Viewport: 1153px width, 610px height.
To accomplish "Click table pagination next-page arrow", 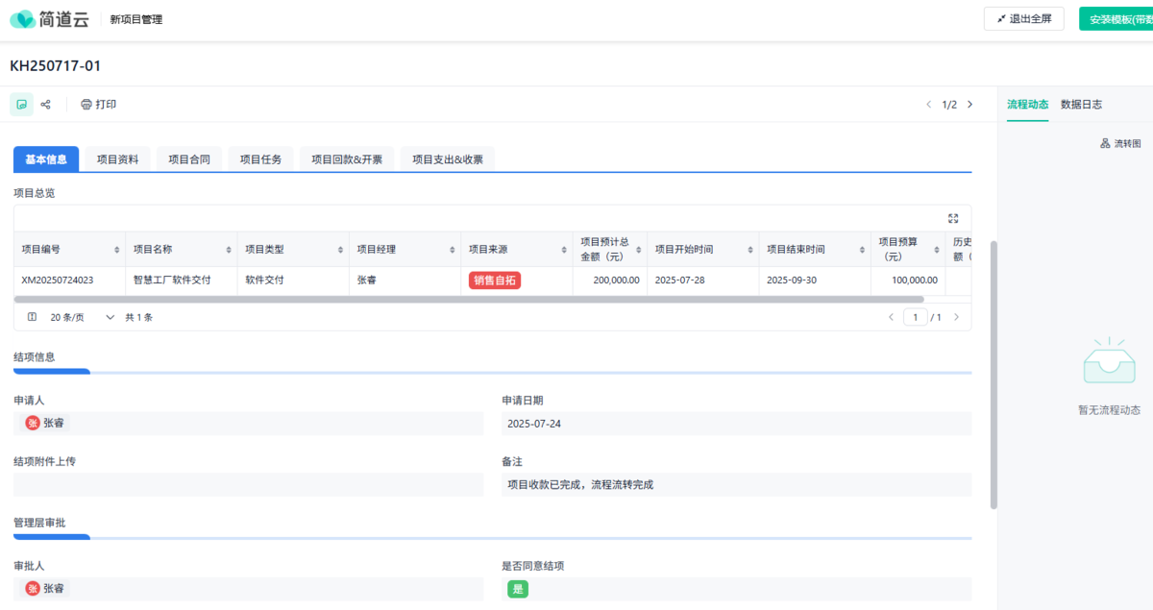I will (956, 317).
